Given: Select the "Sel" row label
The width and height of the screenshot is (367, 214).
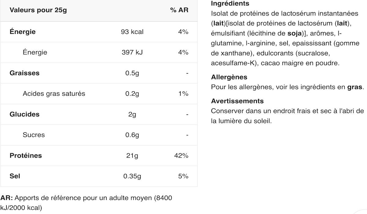Looking at the screenshot, I should 15,176.
